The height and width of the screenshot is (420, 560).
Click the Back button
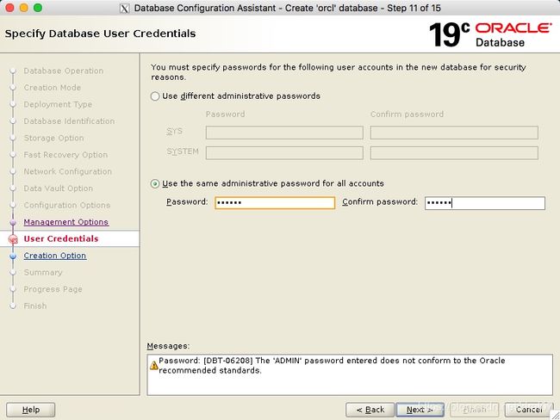click(x=370, y=410)
